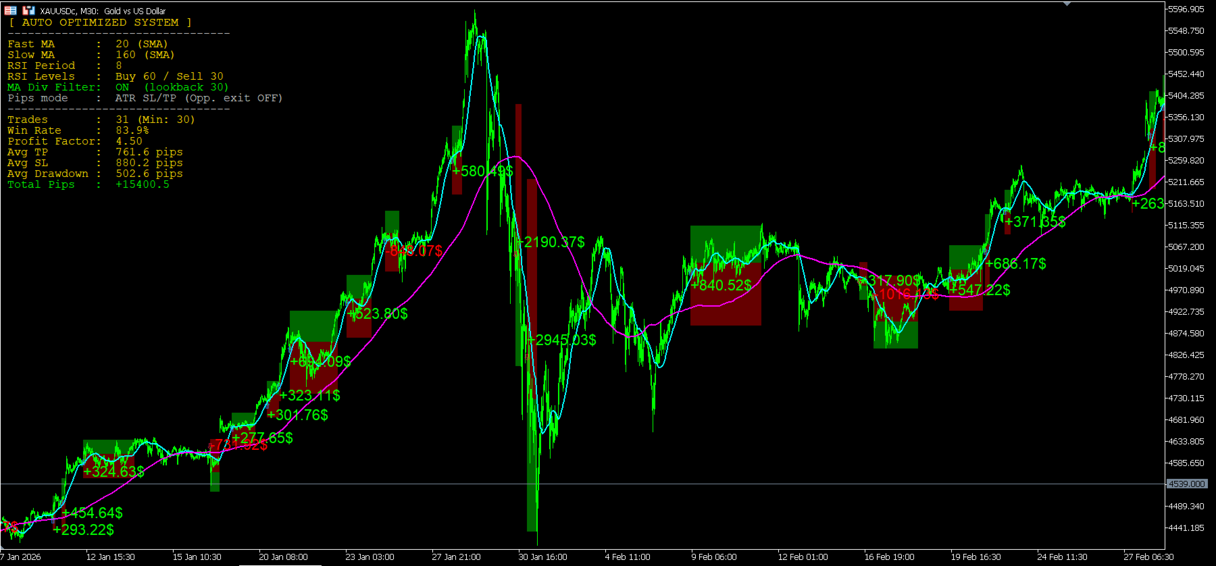This screenshot has height=566, width=1216.
Task: Click the '+580.49$' trade profit label
Action: click(483, 171)
